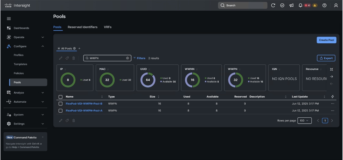Collapse the pool widgets with compress icon
Screen dimensions: 343x160
tap(332, 69)
